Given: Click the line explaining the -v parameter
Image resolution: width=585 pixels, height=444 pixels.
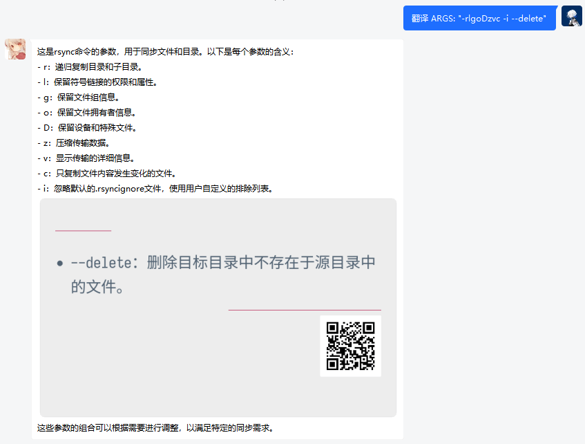Looking at the screenshot, I should tap(86, 159).
